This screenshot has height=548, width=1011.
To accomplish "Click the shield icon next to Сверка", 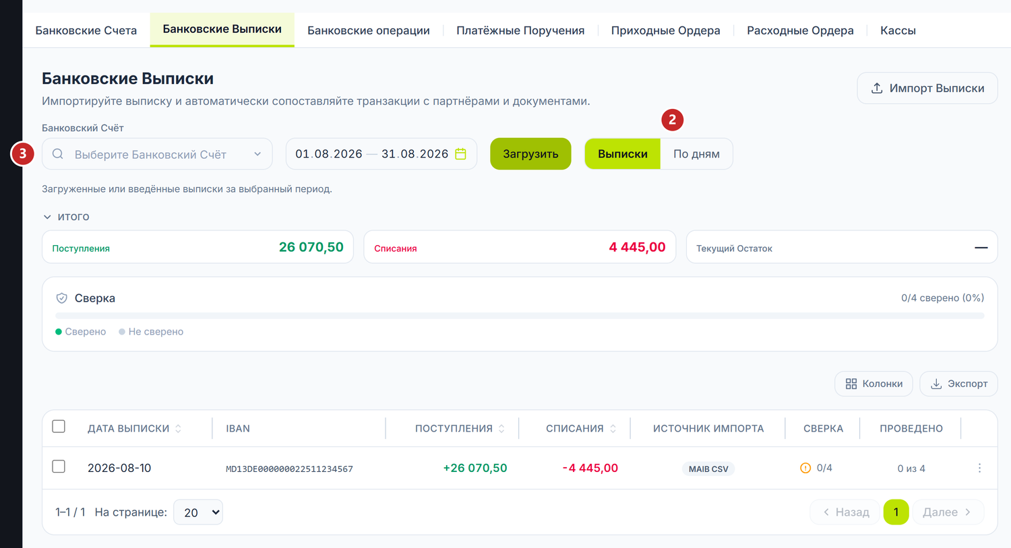I will (x=61, y=298).
